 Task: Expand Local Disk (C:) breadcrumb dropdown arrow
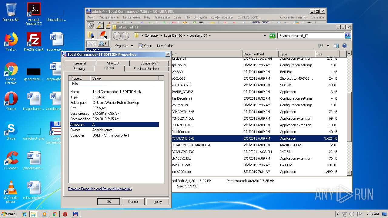[187, 36]
